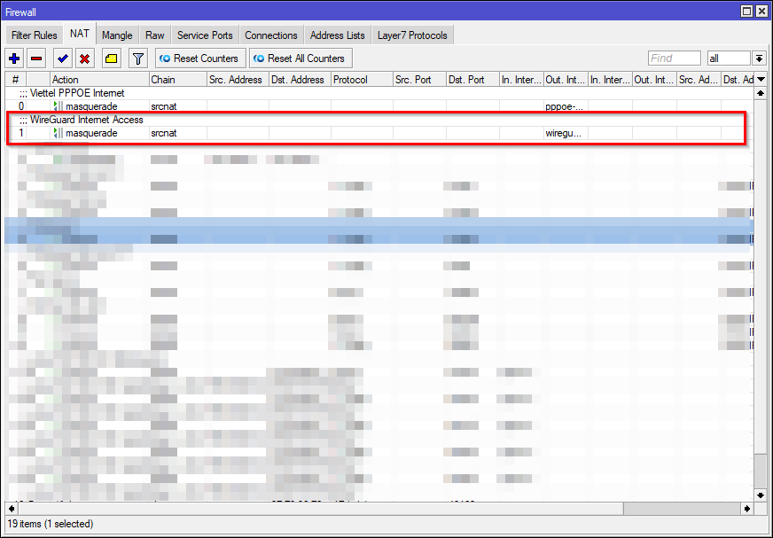Sort by the Chain column header

point(176,80)
